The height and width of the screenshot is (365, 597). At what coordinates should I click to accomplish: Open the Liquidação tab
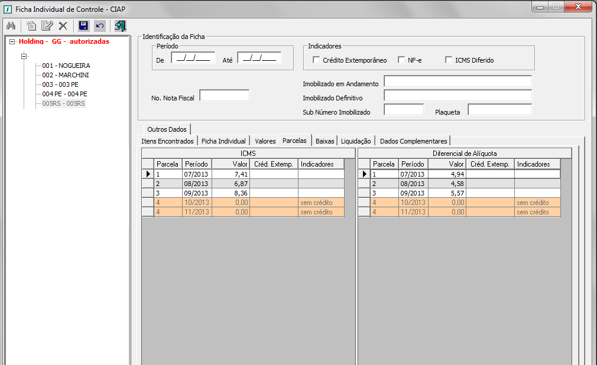click(x=356, y=141)
